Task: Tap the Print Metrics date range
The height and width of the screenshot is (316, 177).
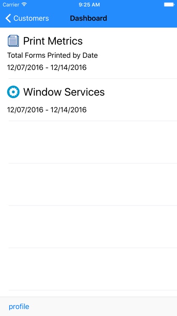Action: pyautogui.click(x=47, y=67)
